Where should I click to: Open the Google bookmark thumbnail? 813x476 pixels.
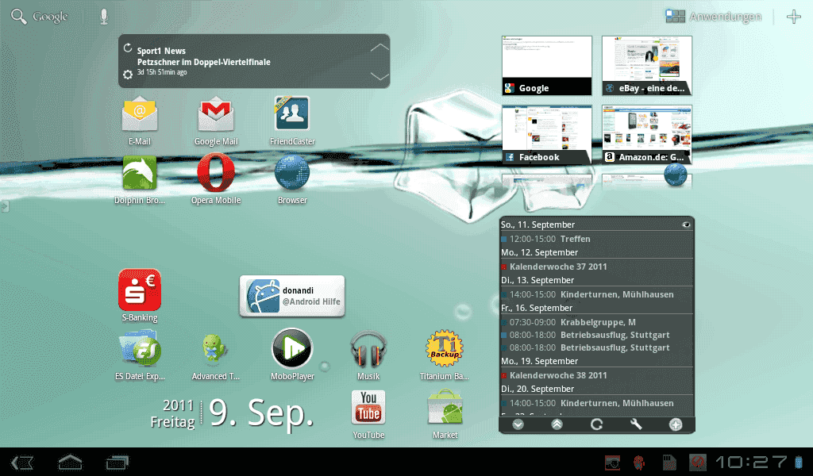coord(547,65)
